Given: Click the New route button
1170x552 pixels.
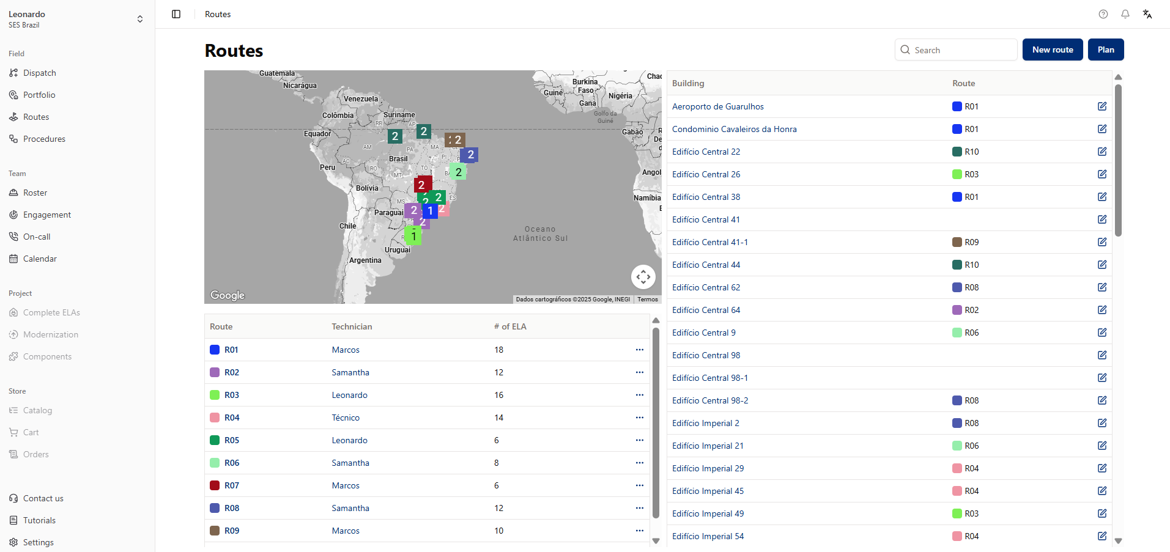Looking at the screenshot, I should click(x=1052, y=50).
